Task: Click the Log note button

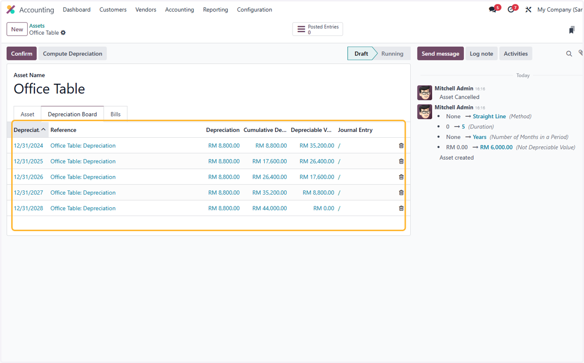Action: (481, 54)
